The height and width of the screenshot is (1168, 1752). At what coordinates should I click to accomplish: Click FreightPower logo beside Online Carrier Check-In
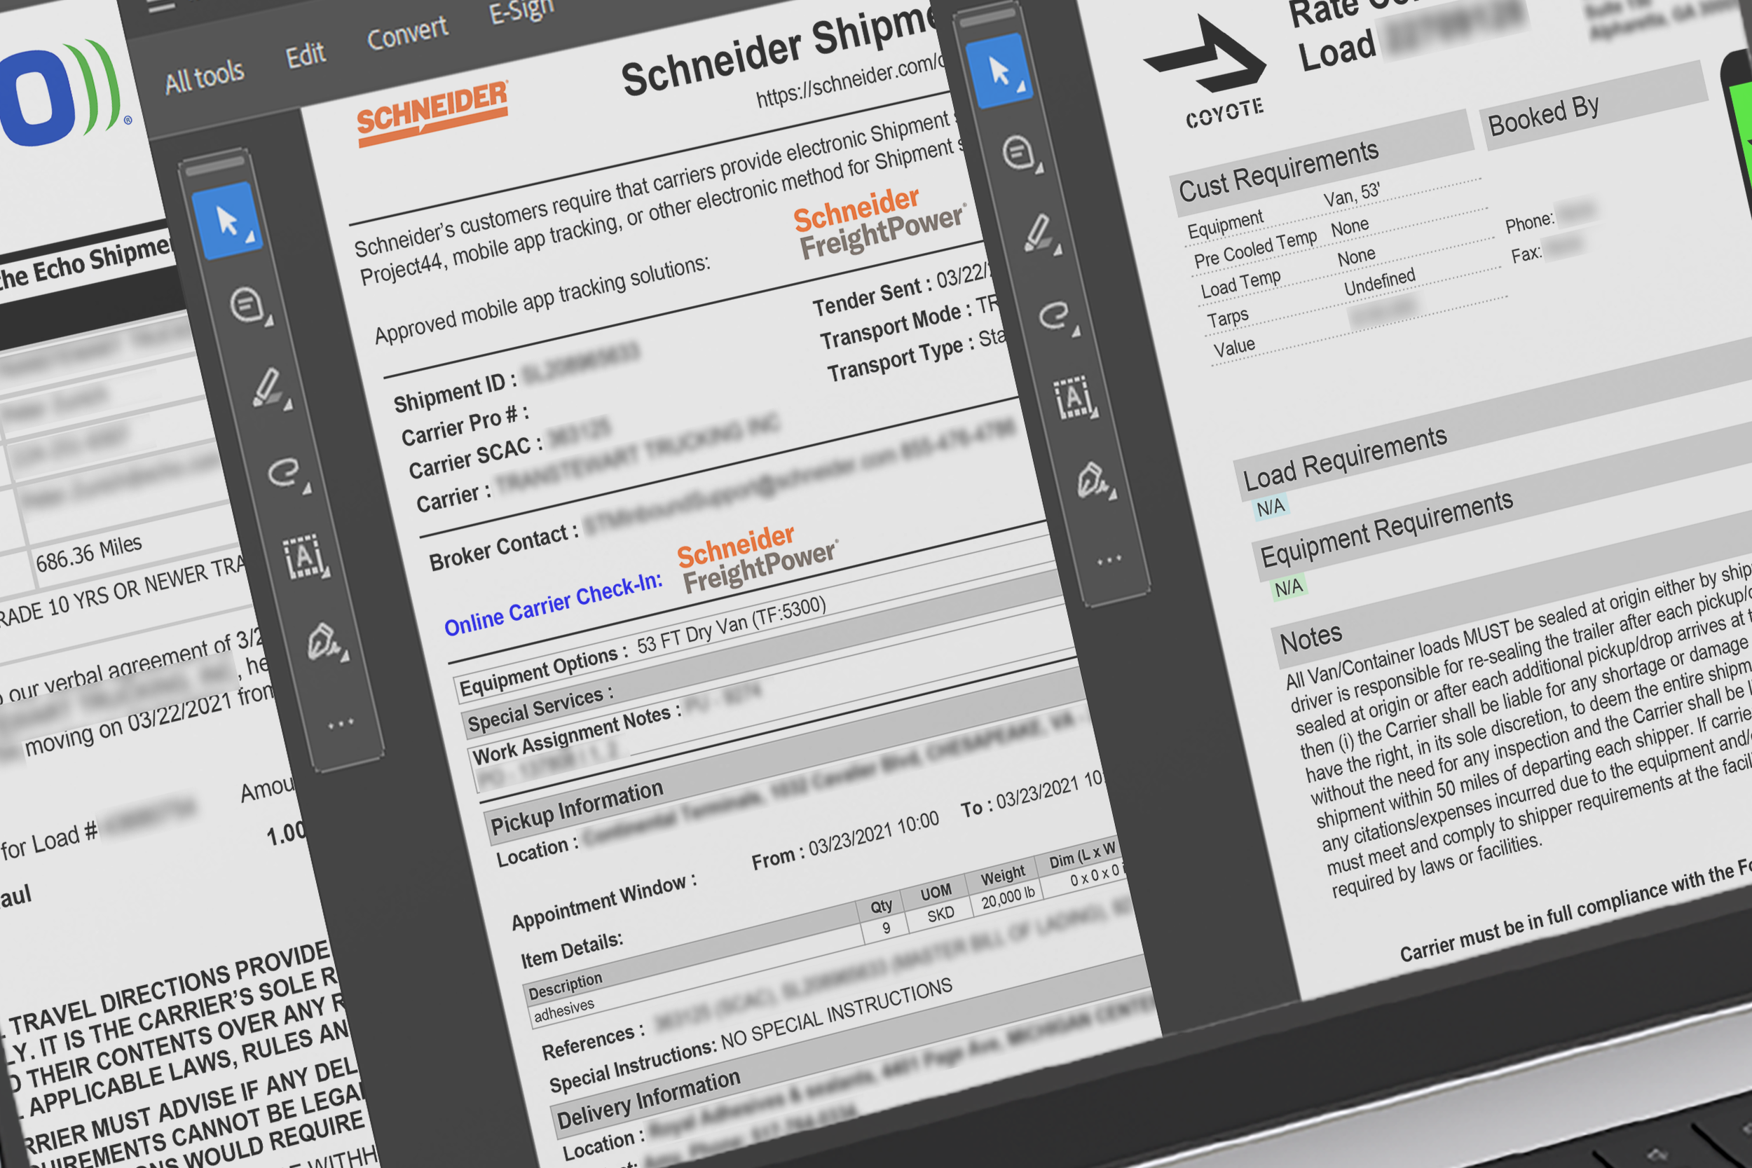pos(758,557)
